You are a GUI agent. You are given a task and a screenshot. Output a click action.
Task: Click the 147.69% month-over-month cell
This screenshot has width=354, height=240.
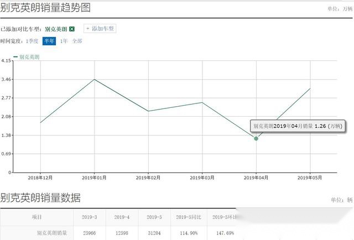225,233
